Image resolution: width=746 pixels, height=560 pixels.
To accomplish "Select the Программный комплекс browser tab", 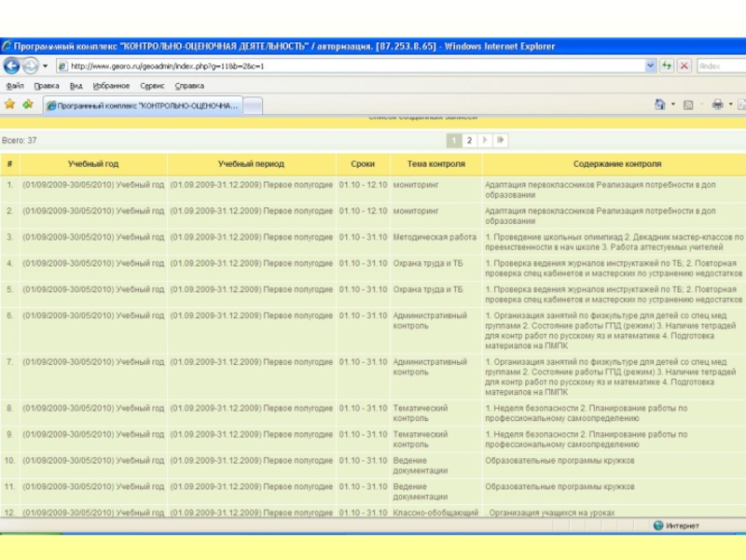I will [143, 105].
